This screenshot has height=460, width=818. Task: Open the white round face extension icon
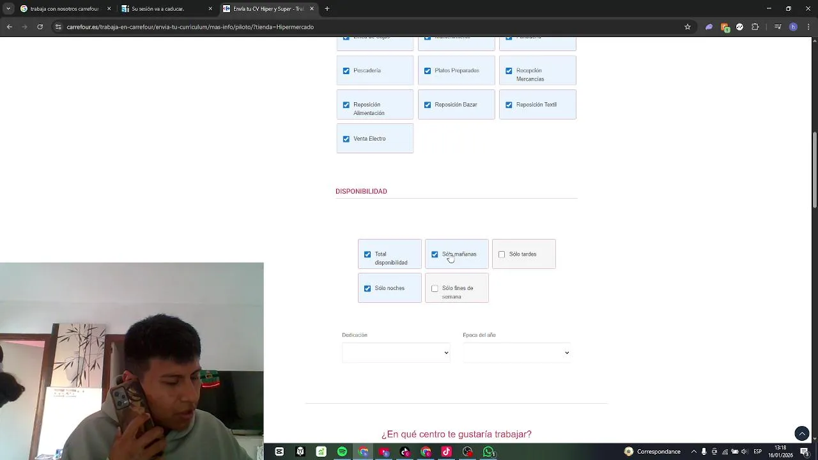click(739, 27)
